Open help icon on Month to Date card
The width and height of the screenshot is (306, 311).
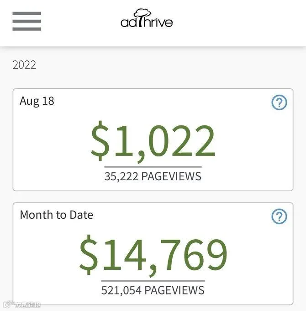click(279, 216)
